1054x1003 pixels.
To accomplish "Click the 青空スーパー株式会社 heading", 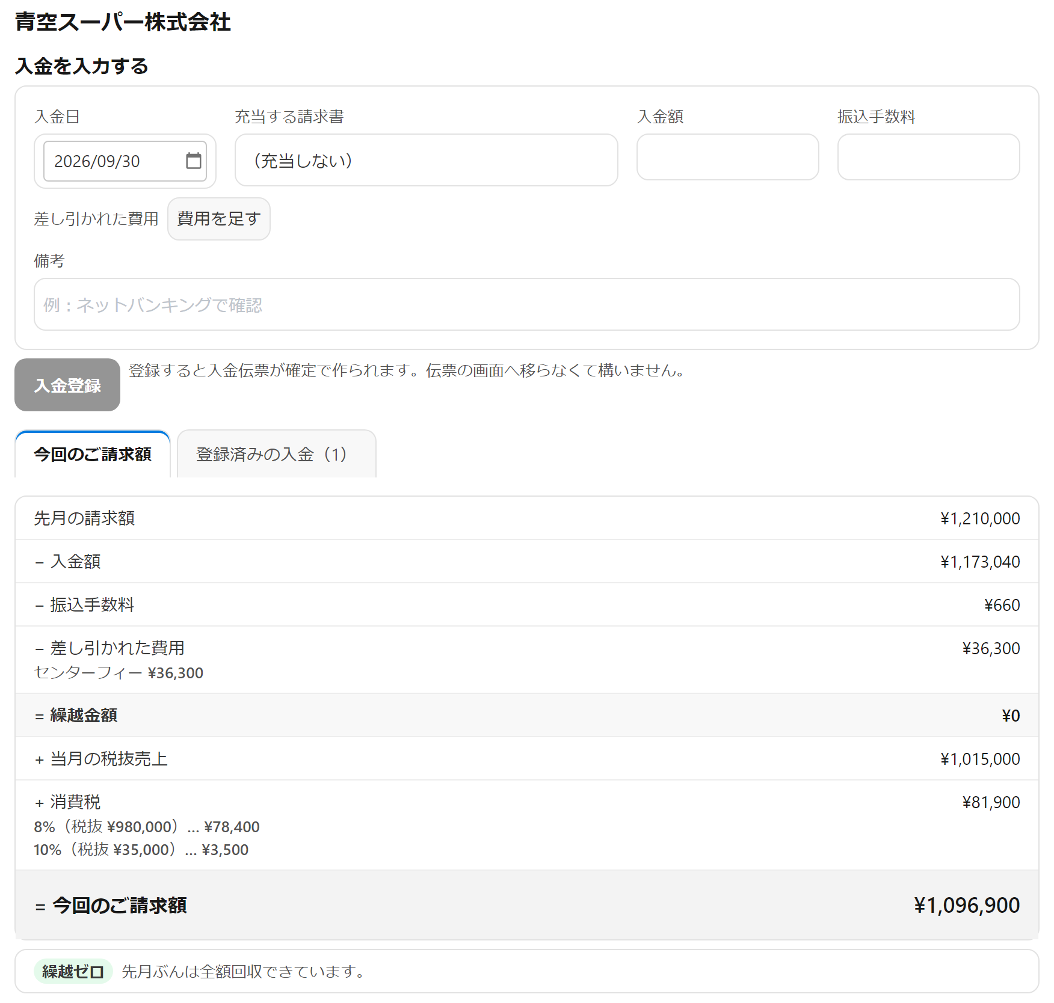I will click(x=123, y=22).
